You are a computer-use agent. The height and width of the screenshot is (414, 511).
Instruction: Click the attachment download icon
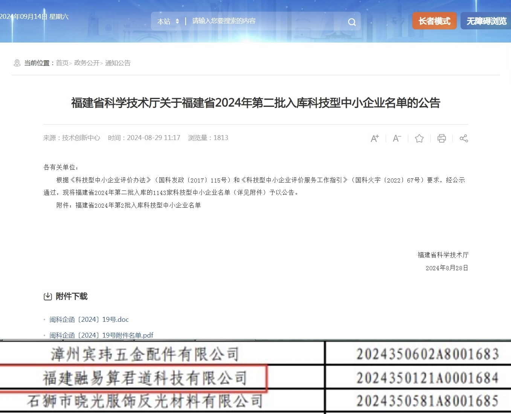pos(48,297)
